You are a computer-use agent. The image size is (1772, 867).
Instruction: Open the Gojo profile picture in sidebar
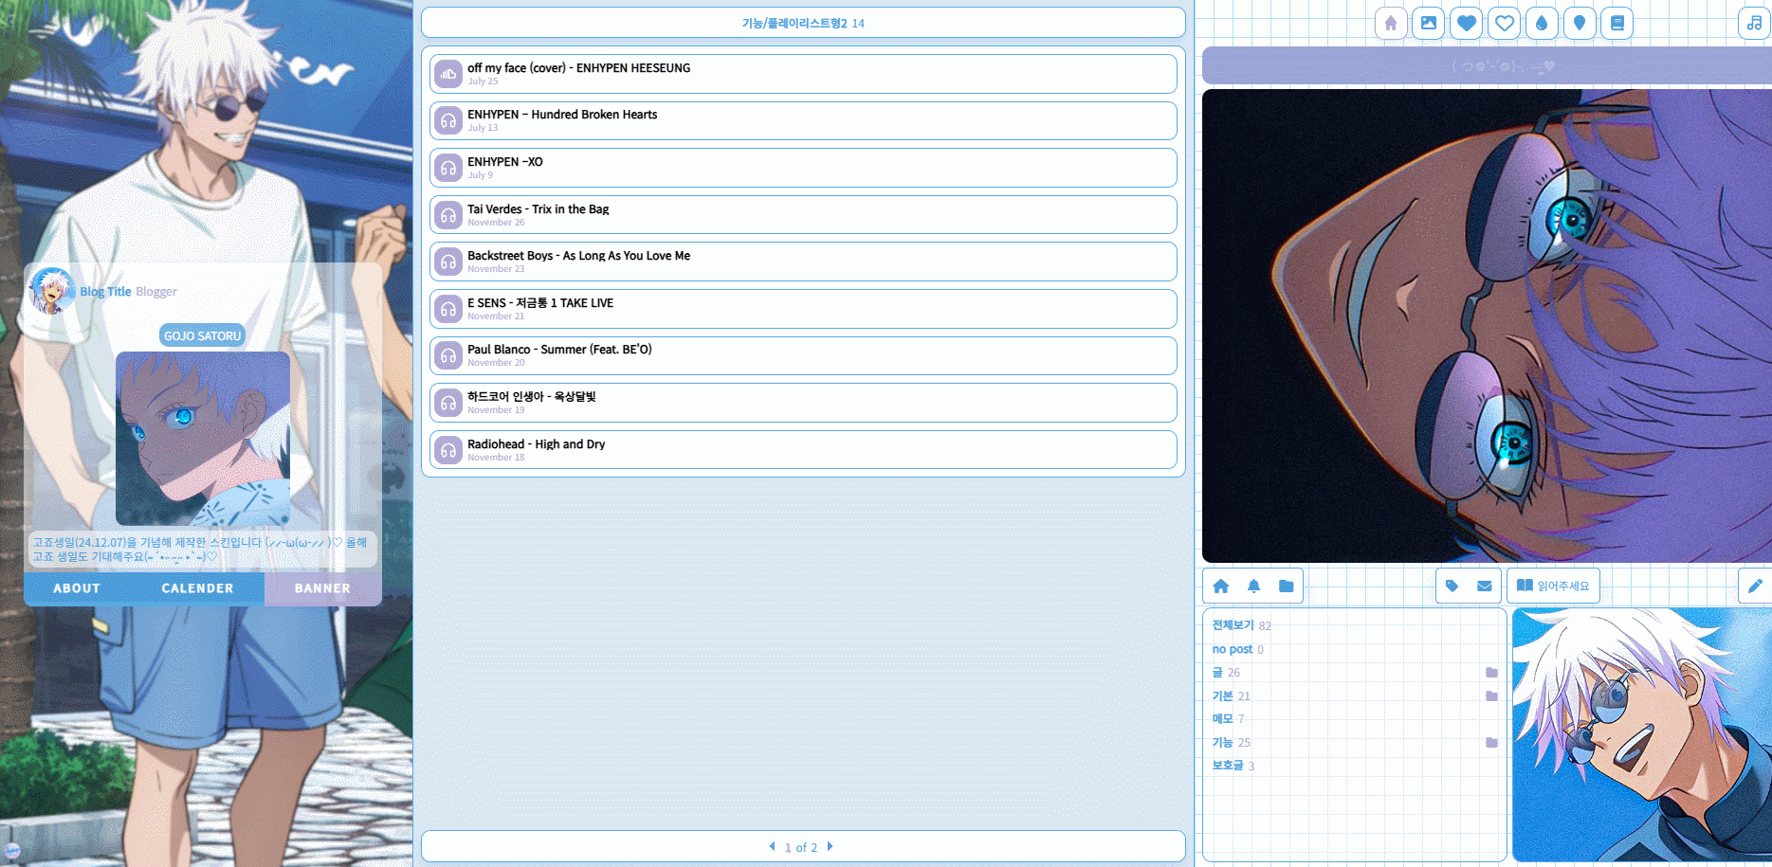point(203,439)
